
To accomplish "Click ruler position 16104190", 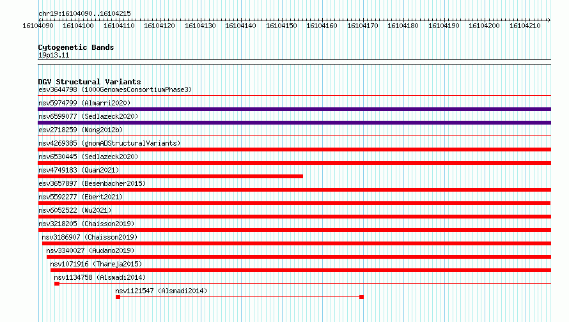I will click(x=444, y=26).
